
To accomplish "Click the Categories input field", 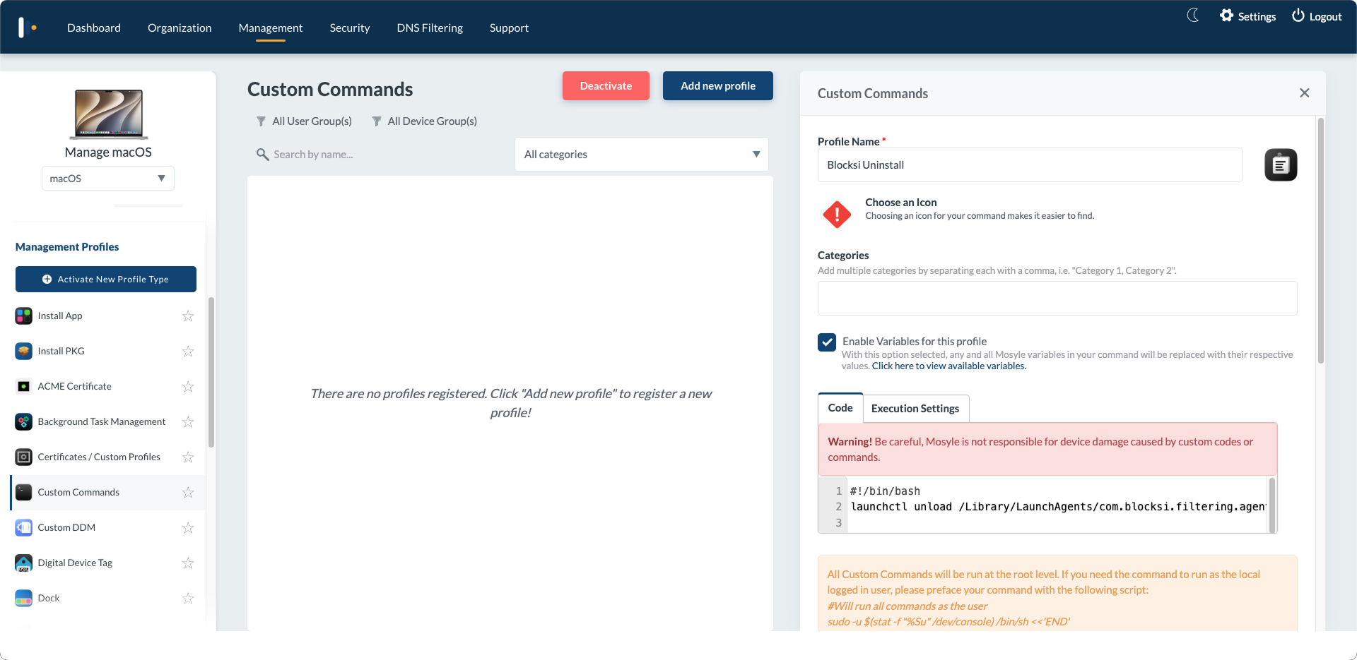I will coord(1057,298).
